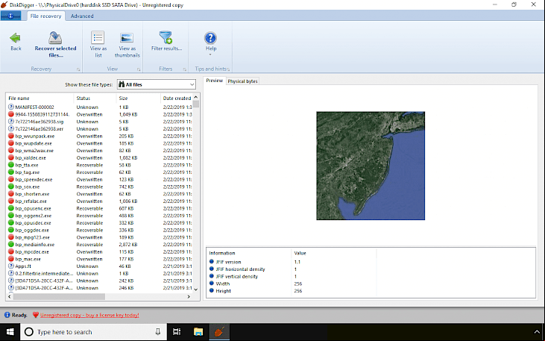Expand the Tips and hints group launcher
The image size is (545, 341).
point(228,69)
